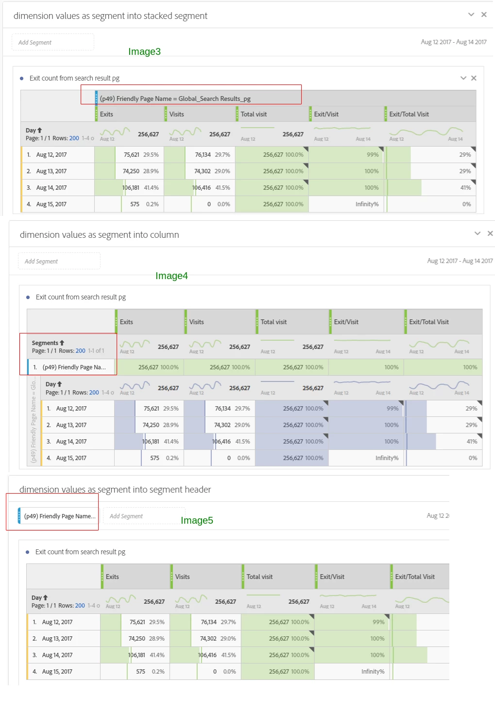Change Rows: 200 in first table
The height and width of the screenshot is (728, 495).
[74, 138]
